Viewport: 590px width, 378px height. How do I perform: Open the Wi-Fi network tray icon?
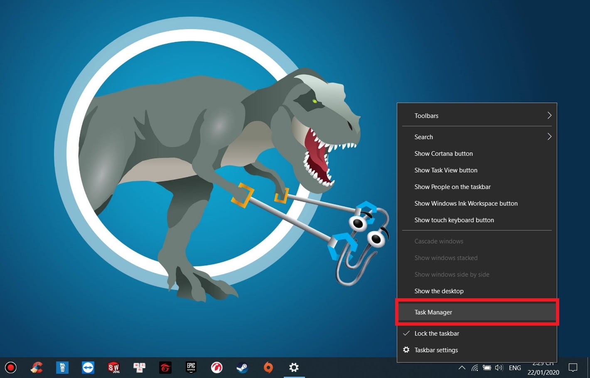point(474,368)
